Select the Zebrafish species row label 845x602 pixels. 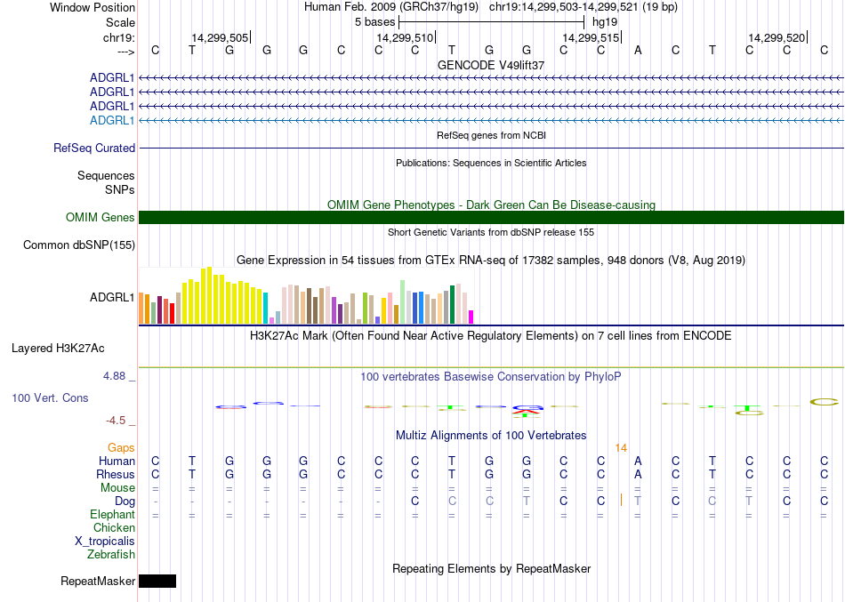(x=111, y=555)
